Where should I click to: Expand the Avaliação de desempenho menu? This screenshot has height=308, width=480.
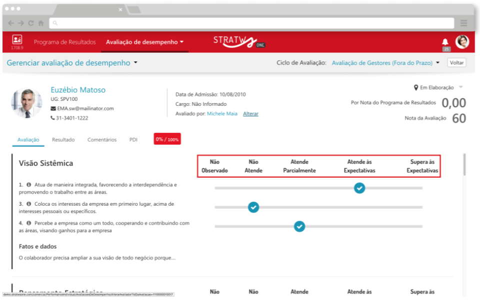144,42
